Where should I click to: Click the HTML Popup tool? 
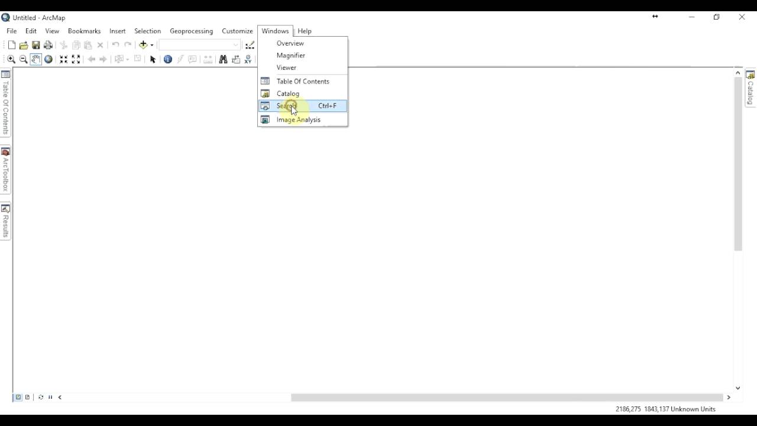193,59
